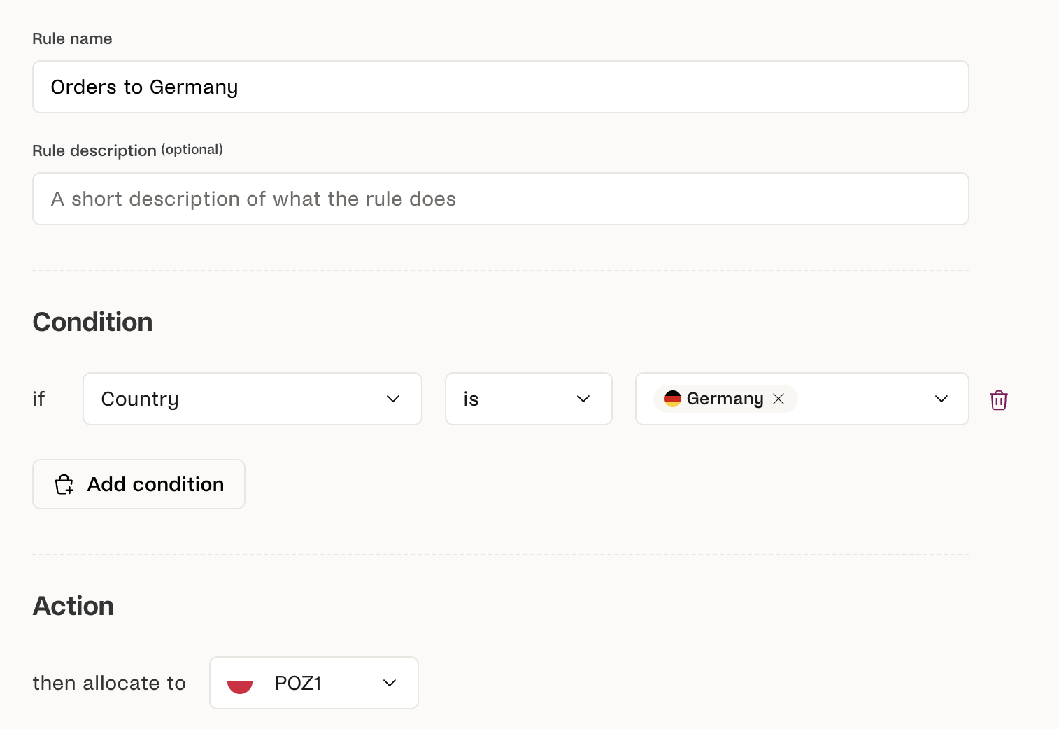
Task: Click the chevron at the right of country values
Action: coord(941,399)
